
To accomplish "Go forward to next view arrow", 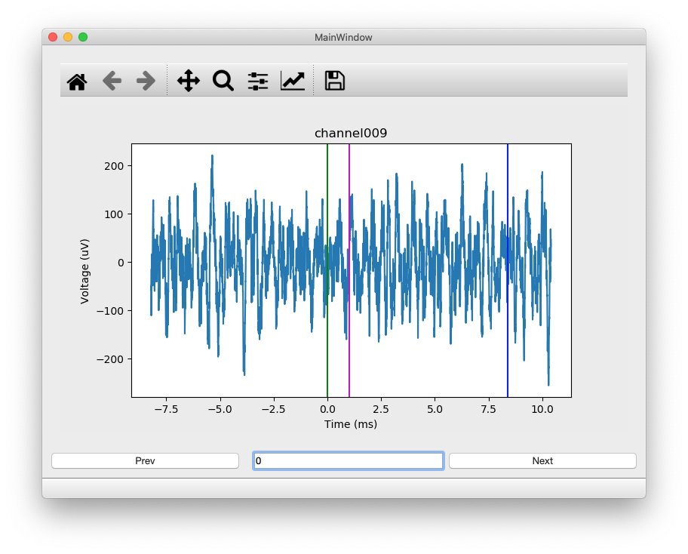I will coord(146,82).
